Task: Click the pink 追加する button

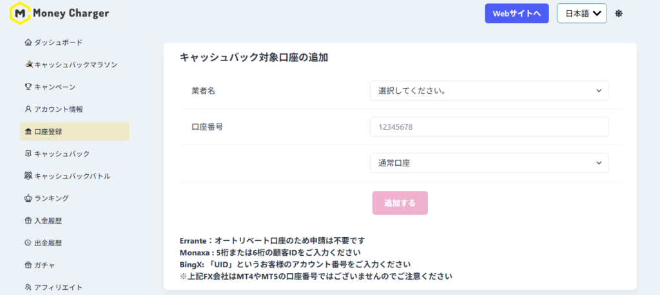Action: click(400, 203)
